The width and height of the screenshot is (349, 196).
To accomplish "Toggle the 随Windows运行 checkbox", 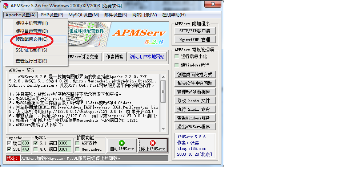I will 177,65.
